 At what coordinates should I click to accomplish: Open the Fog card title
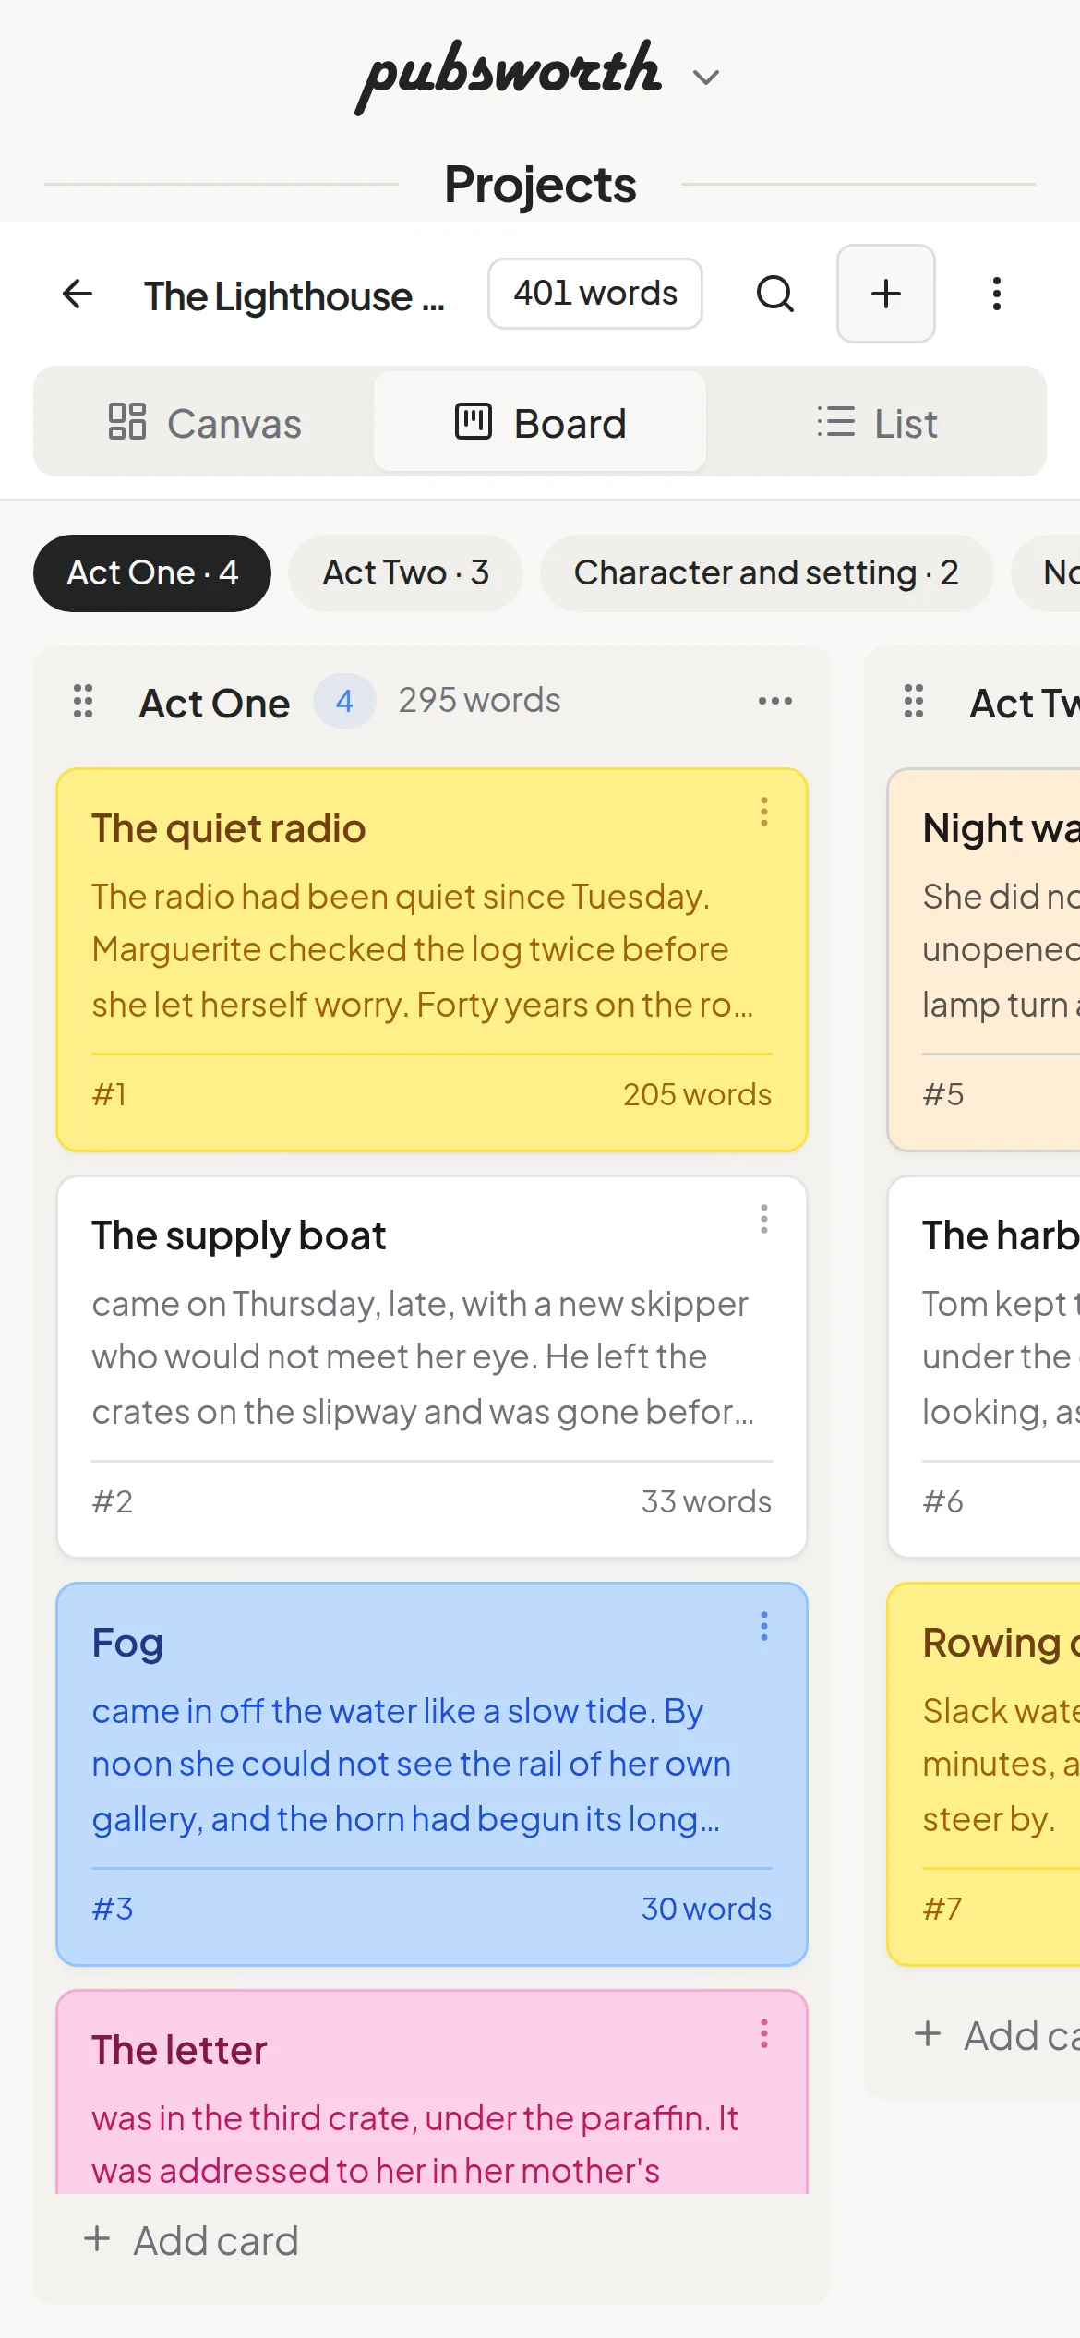[x=127, y=1644]
